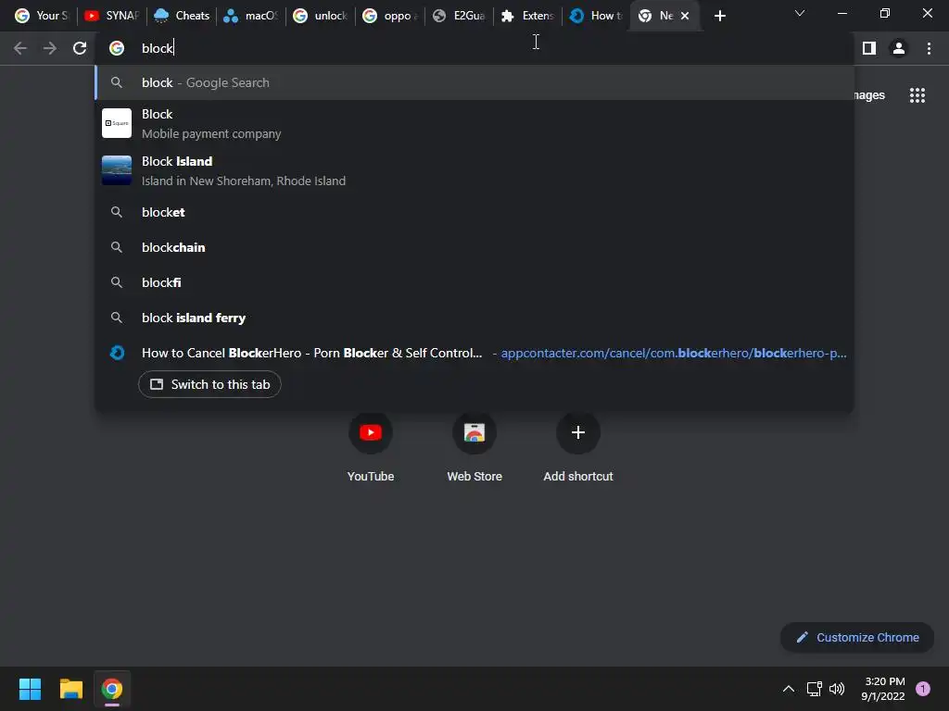Switch to the Extensions tab
Viewport: 949px width, 711px height.
point(528,16)
